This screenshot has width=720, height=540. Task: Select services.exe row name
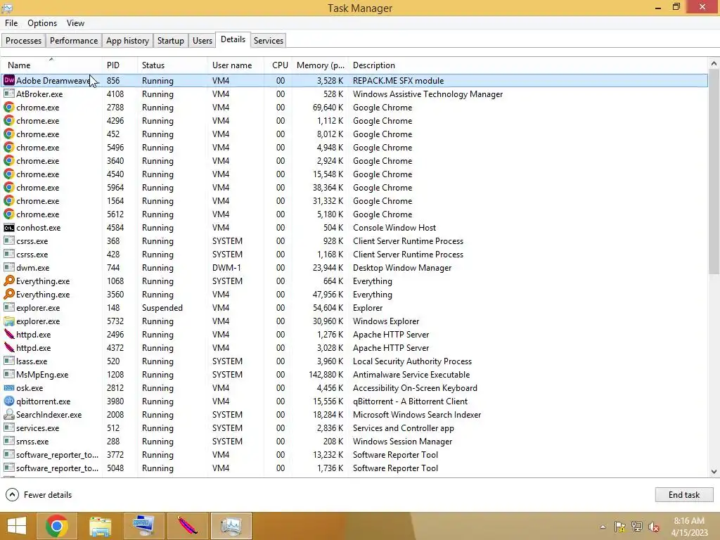click(x=38, y=427)
